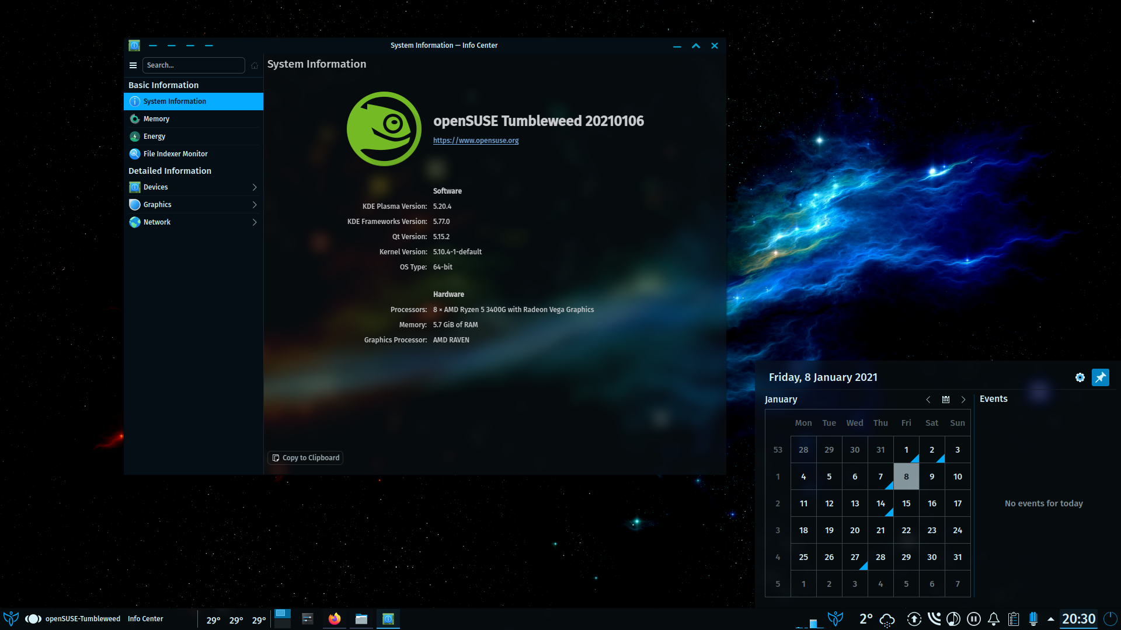Select 31 January in the calendar

click(x=958, y=557)
